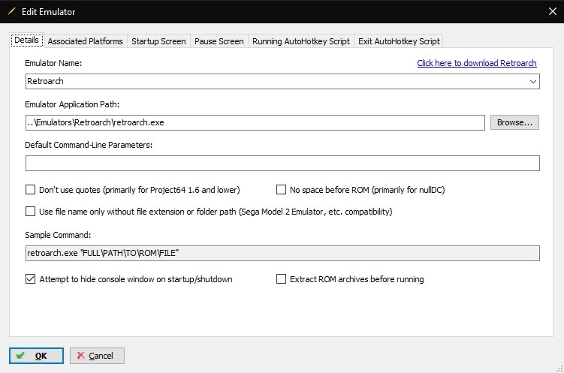
Task: Click the Emulator Name label
Action: (53, 63)
